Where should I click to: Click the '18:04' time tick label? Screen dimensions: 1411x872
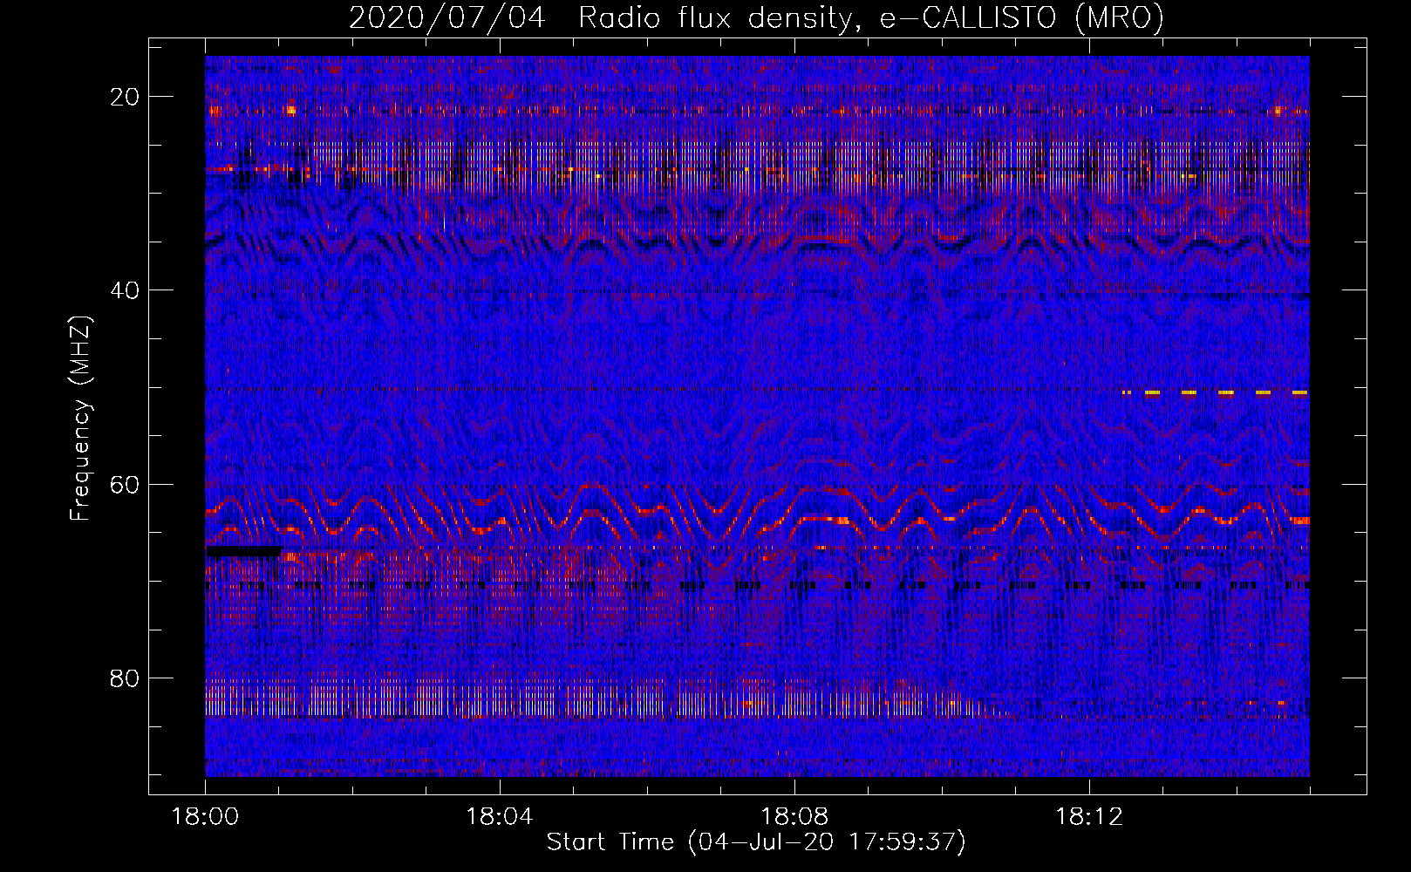(499, 816)
